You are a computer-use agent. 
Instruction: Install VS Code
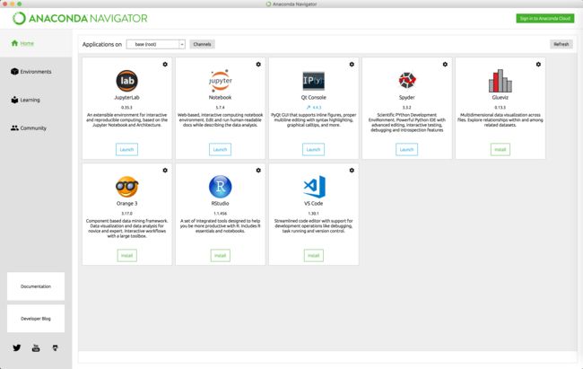coord(313,256)
